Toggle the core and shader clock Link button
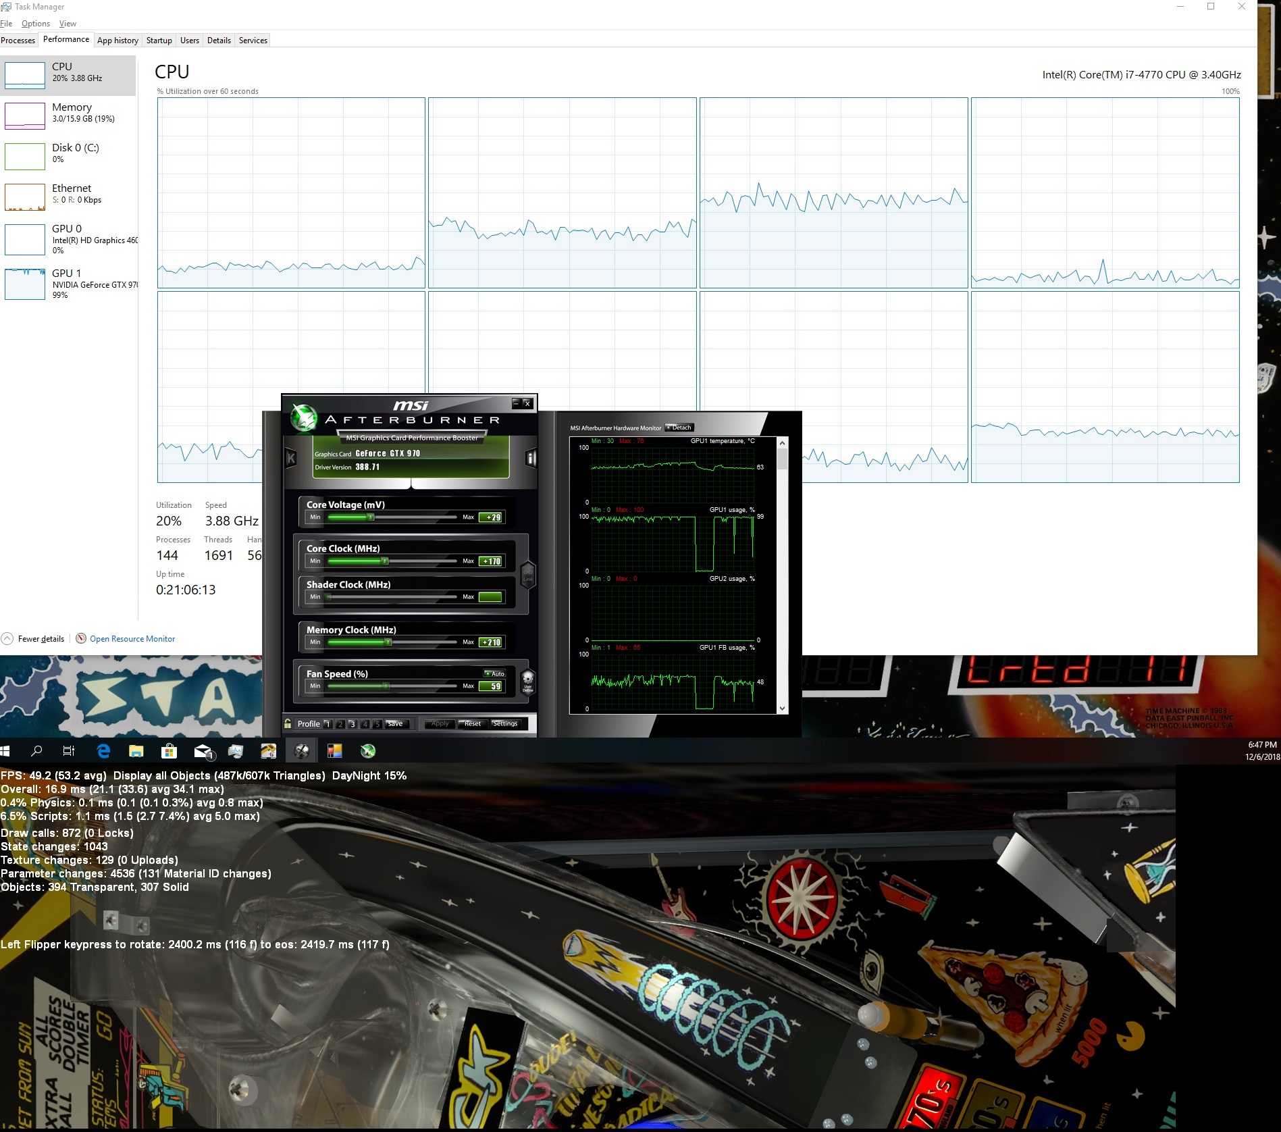The image size is (1281, 1132). [x=528, y=575]
